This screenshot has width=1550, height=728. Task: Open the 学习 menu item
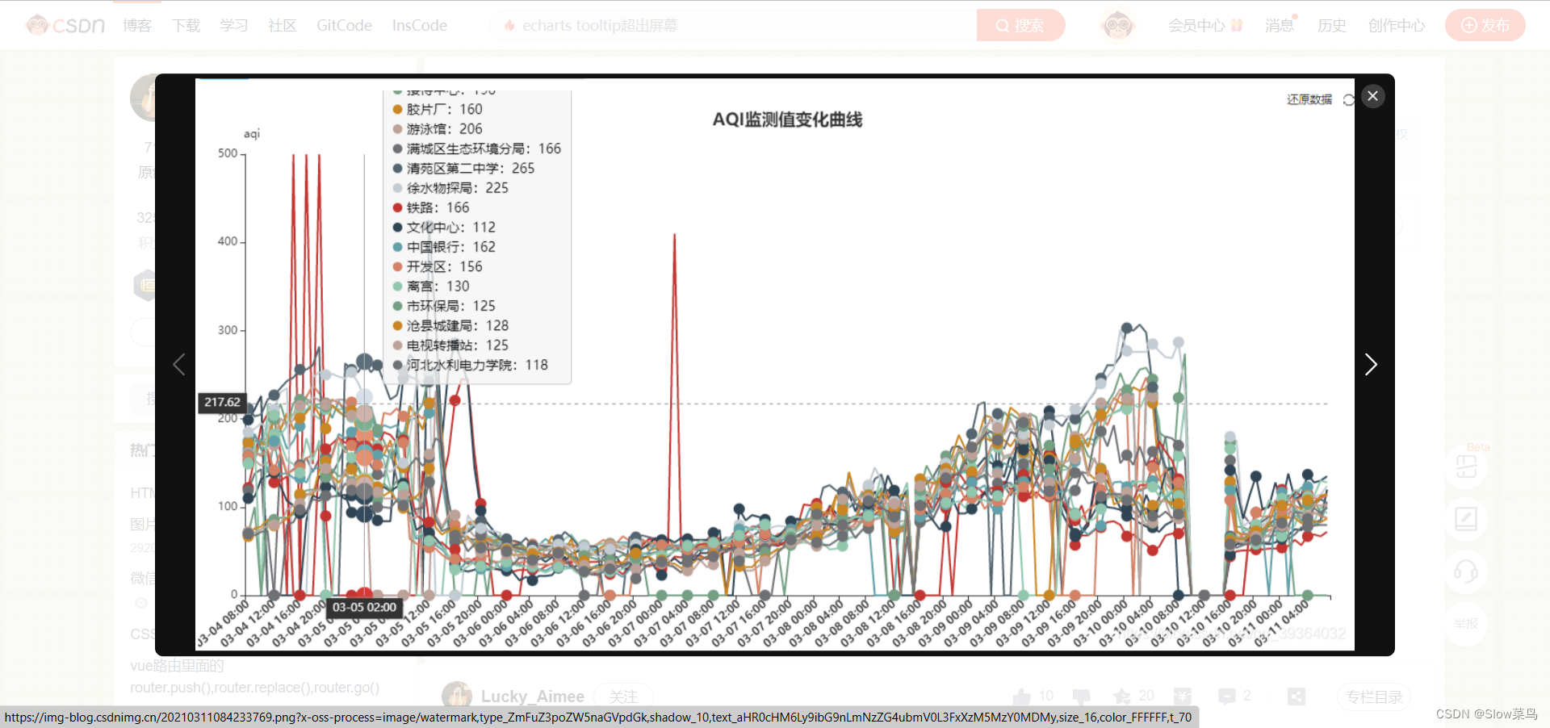pos(234,25)
